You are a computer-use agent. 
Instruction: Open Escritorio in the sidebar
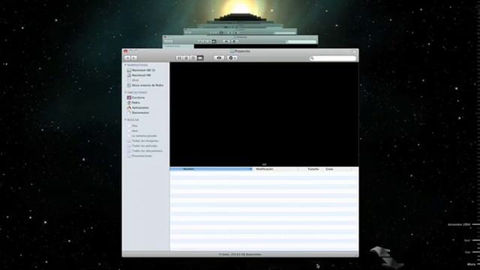pos(136,97)
